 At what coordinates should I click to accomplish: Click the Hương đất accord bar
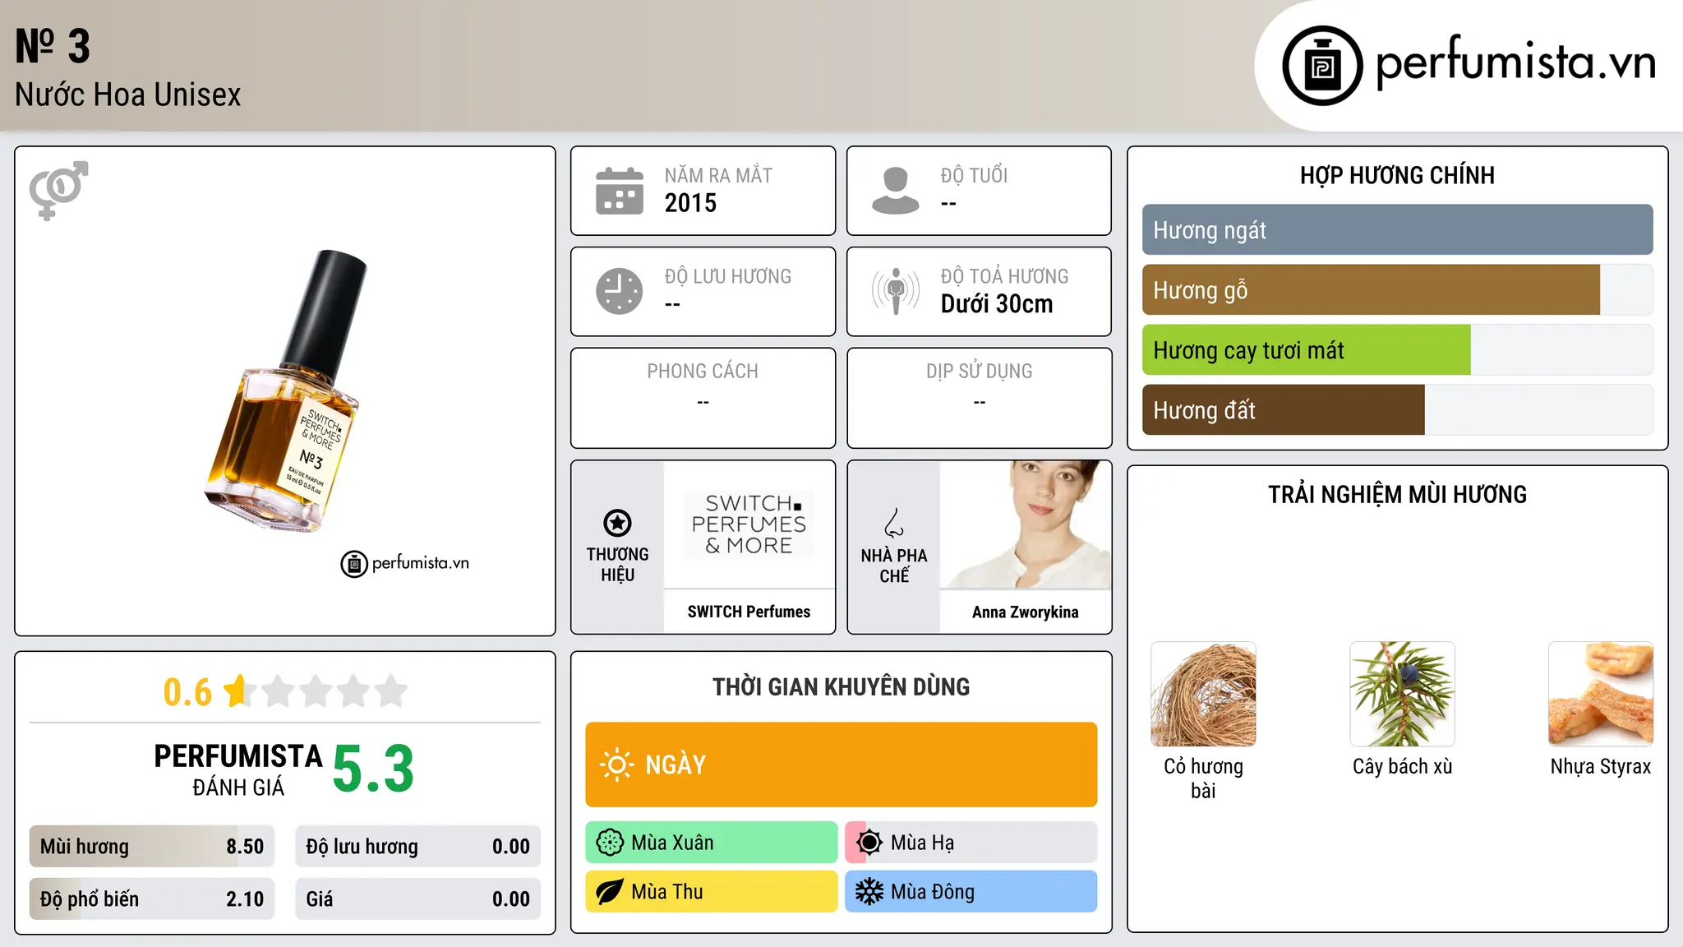pyautogui.click(x=1398, y=410)
